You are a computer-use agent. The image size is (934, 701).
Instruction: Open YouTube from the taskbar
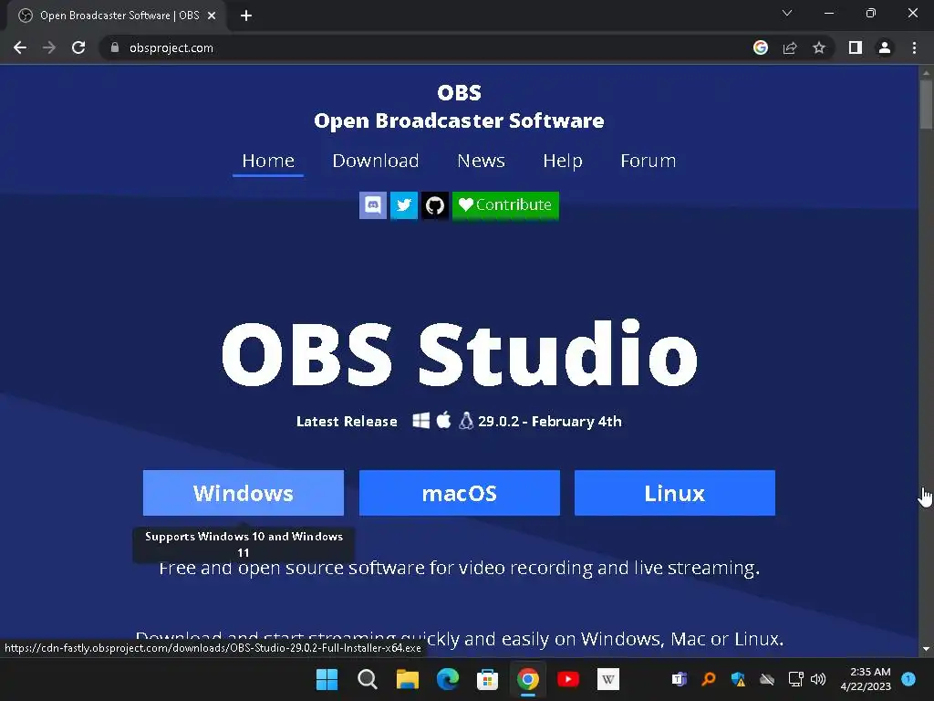point(567,679)
